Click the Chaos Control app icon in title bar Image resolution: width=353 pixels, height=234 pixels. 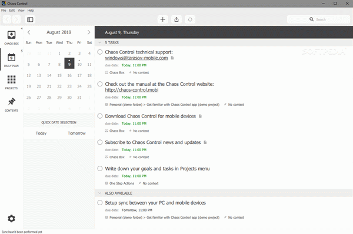click(x=4, y=4)
